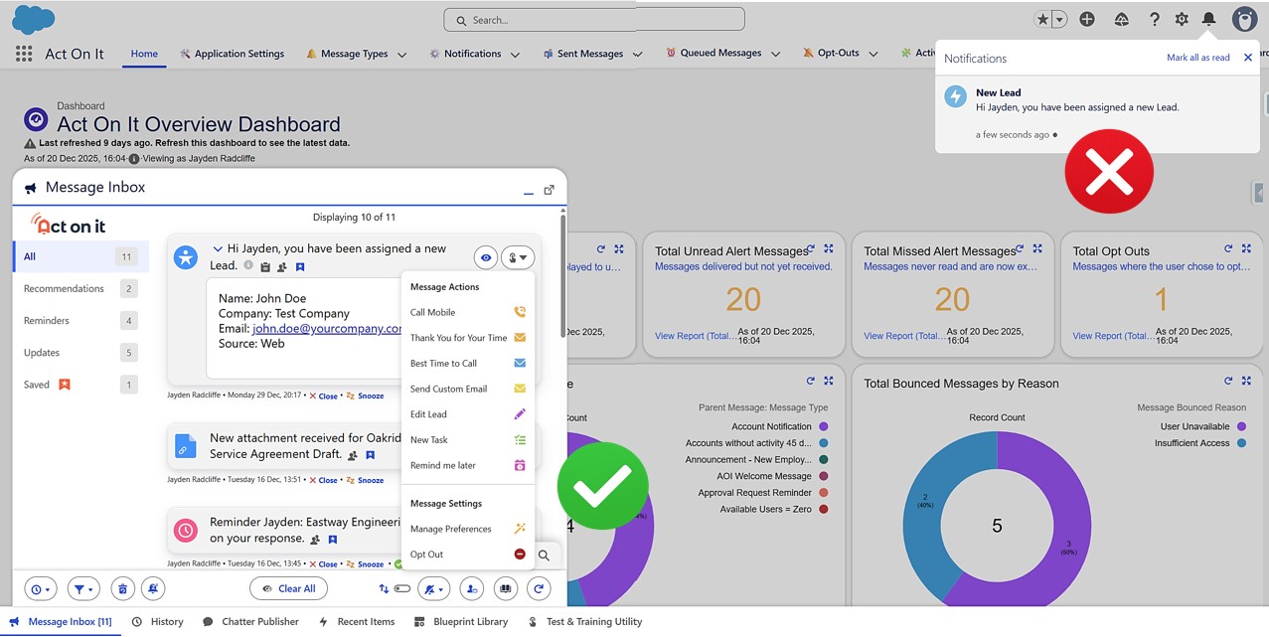Click Mark all as read link

pyautogui.click(x=1197, y=58)
